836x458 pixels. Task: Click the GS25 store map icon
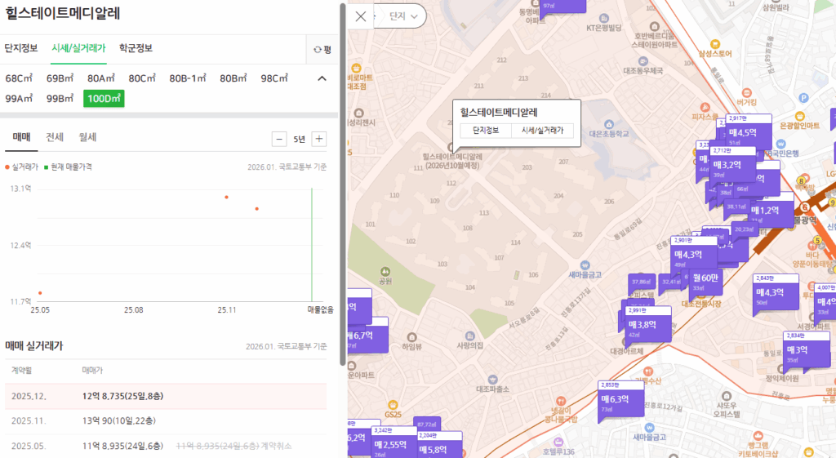pyautogui.click(x=393, y=405)
